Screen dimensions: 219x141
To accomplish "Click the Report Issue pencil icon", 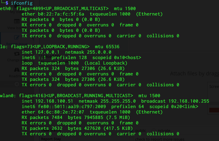I will [x=17, y=37].
